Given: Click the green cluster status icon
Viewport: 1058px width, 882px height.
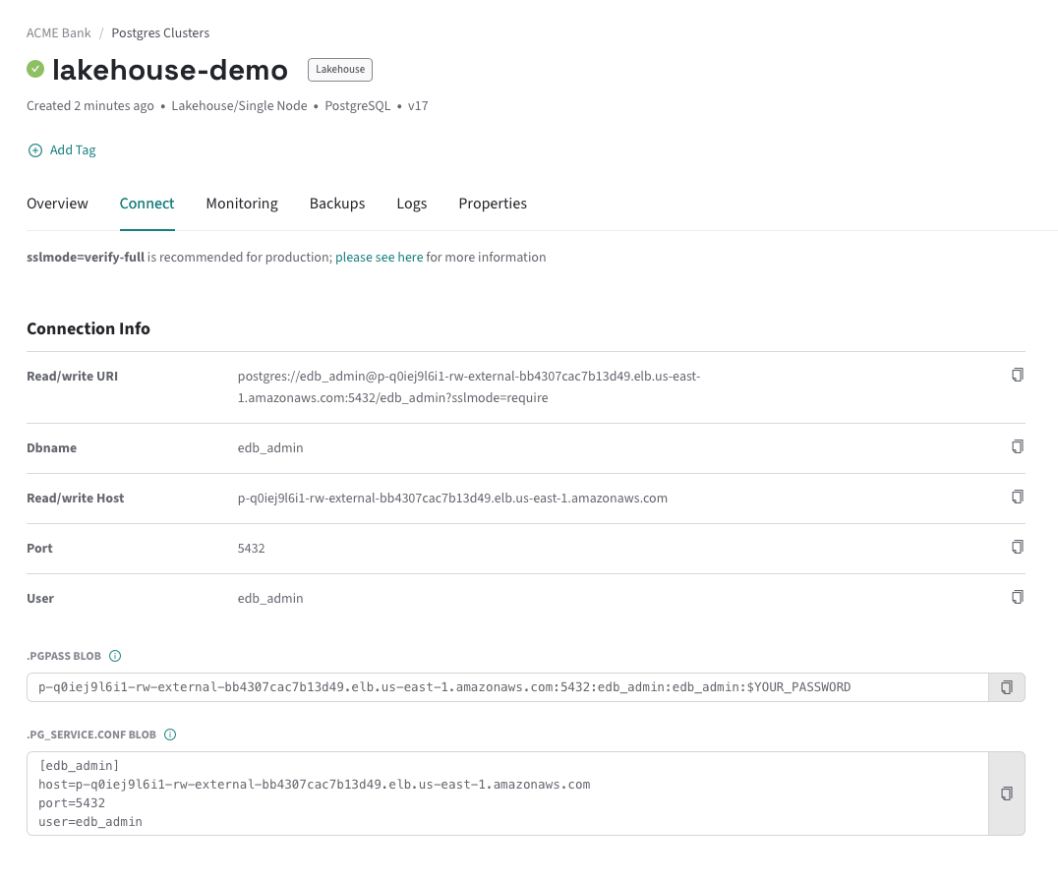Looking at the screenshot, I should click(x=35, y=69).
